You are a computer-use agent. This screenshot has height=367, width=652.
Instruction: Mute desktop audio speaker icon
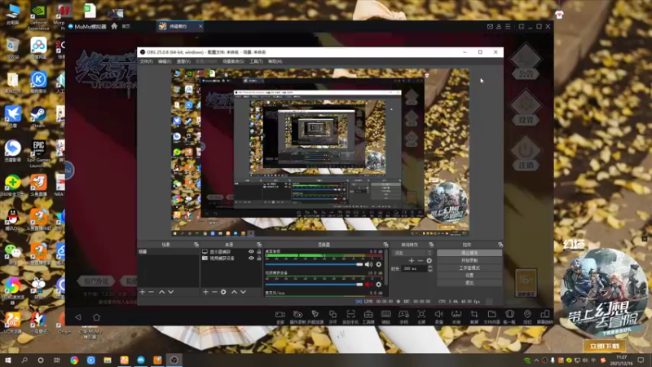(x=368, y=264)
